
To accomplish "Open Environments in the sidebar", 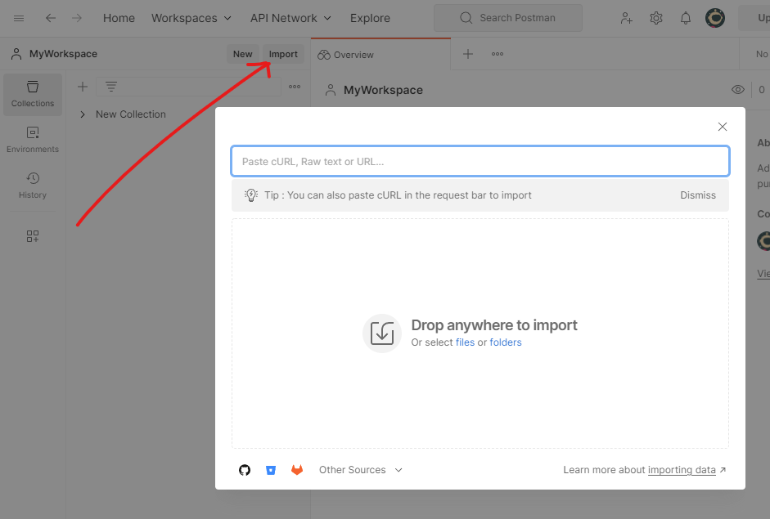I will [33, 140].
